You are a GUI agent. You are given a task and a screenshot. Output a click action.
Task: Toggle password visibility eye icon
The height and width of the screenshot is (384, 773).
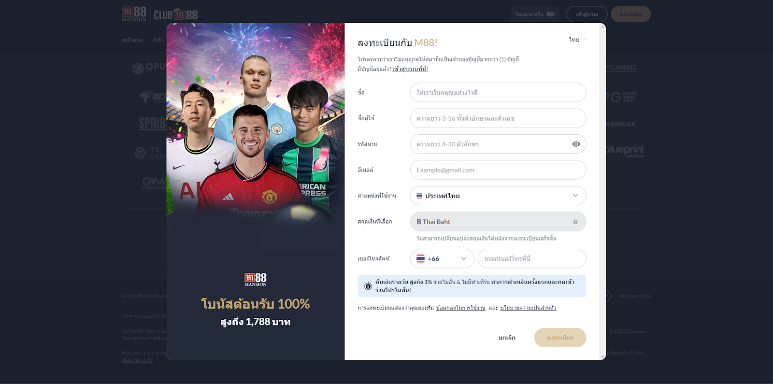[x=576, y=144]
